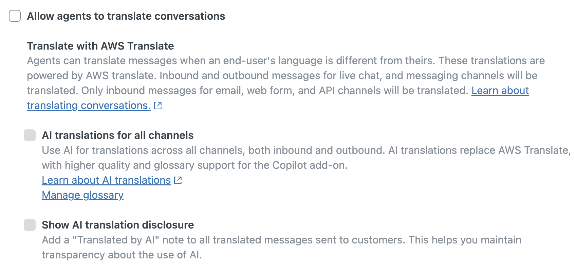Tick the AI translations for all channels checkbox
This screenshot has height=273, width=575.
tap(30, 135)
